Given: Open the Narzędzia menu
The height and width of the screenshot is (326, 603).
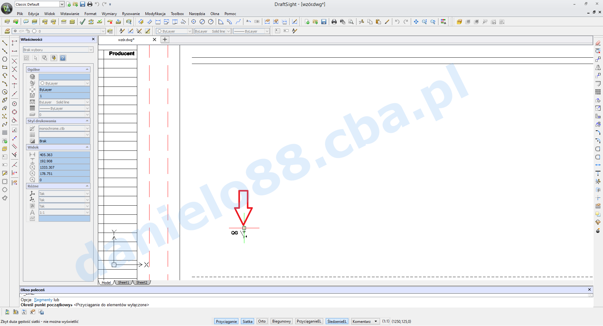Looking at the screenshot, I should coord(197,14).
